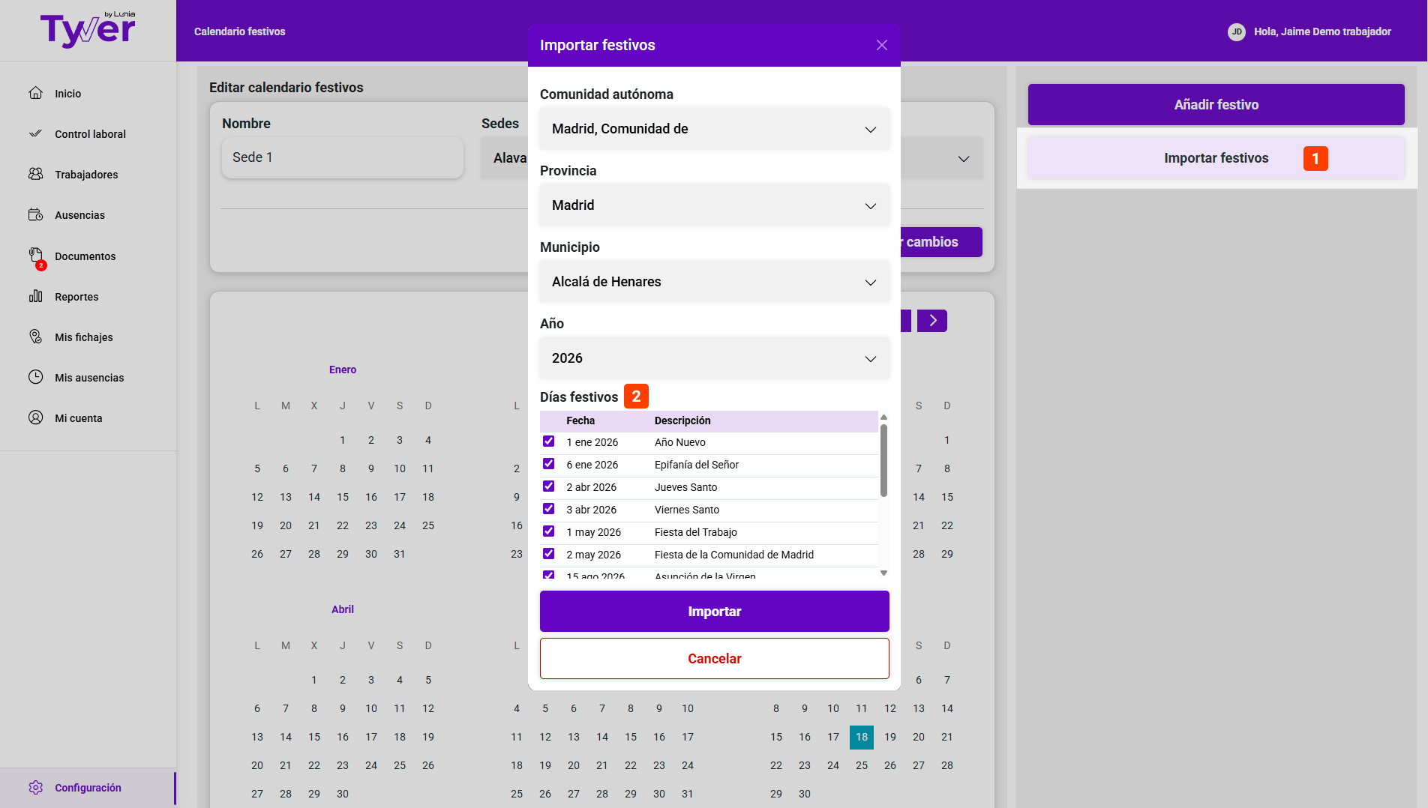Click the Calendario festivos header title
The height and width of the screenshot is (808, 1428).
click(x=239, y=31)
